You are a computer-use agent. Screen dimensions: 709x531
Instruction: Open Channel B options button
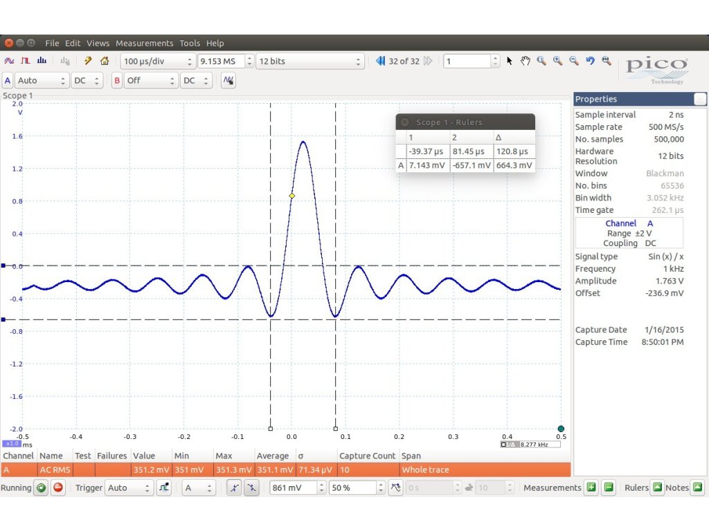(117, 80)
